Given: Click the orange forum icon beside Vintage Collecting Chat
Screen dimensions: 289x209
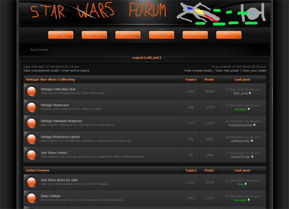Looking at the screenshot, I should coord(31,91).
